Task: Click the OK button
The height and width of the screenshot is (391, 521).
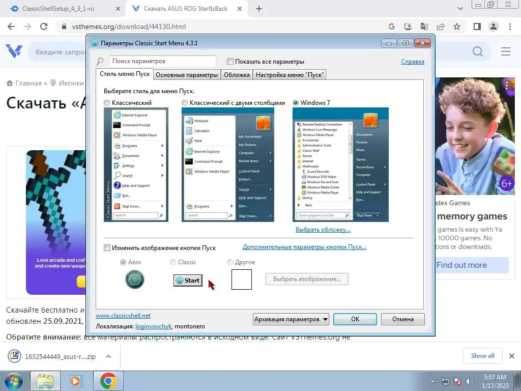Action: click(355, 319)
